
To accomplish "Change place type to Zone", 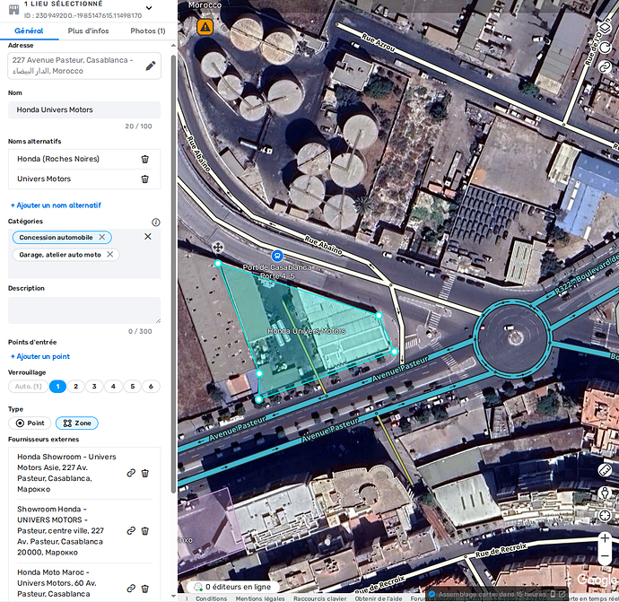I will 77,423.
